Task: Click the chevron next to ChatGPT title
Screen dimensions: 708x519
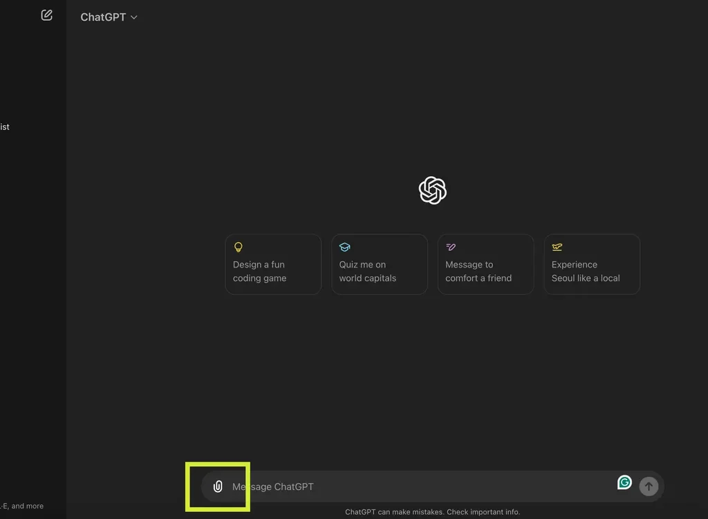Action: tap(133, 17)
